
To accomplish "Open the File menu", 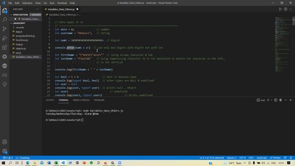I will pyautogui.click(x=10, y=3).
